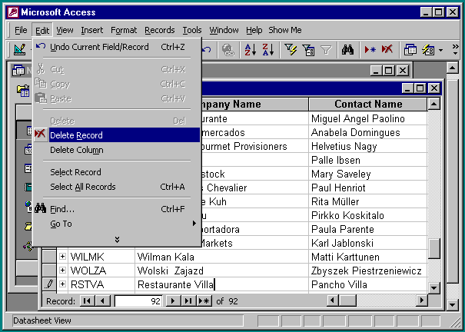Click the Delete Record toolbar icon
The height and width of the screenshot is (332, 465).
[x=387, y=50]
